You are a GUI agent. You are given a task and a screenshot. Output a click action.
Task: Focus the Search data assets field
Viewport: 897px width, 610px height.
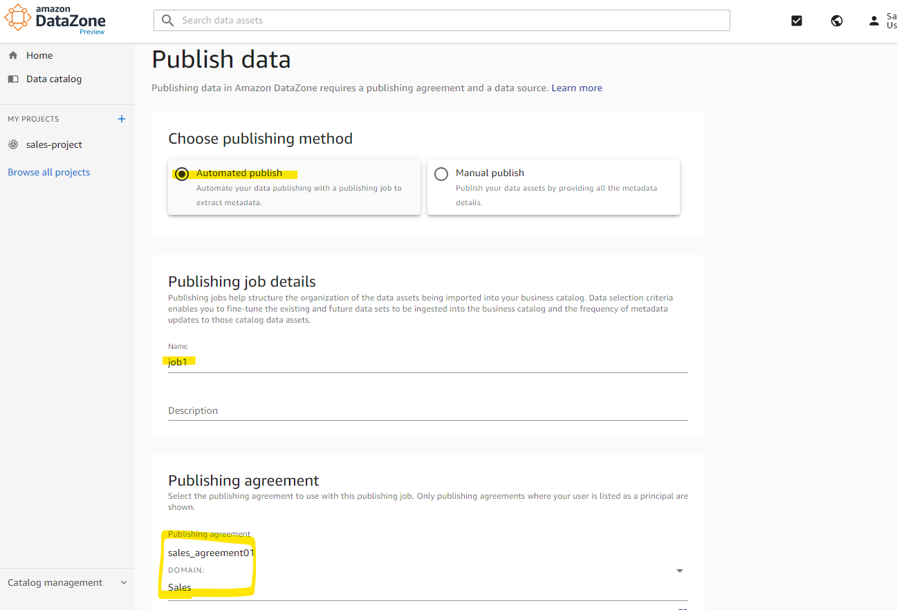[x=441, y=21]
